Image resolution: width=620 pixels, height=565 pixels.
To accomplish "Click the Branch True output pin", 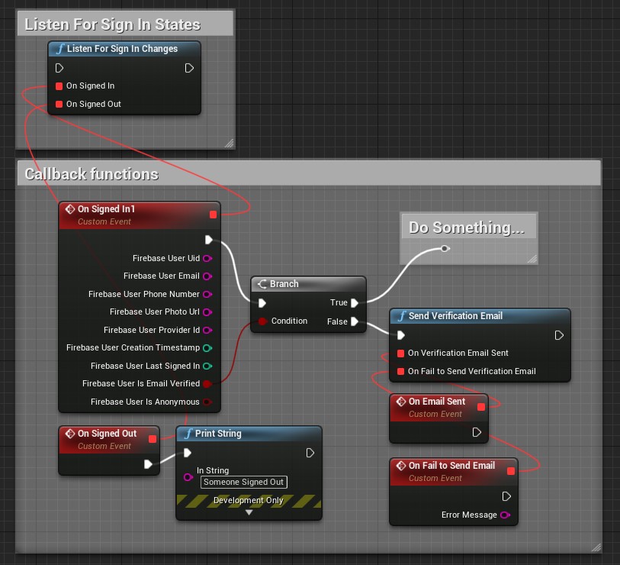I will click(x=355, y=303).
